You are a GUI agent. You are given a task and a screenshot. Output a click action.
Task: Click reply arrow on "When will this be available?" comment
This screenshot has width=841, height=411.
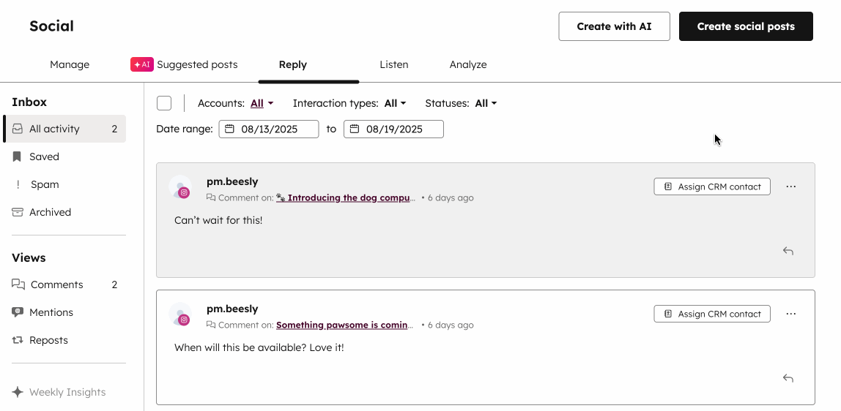pos(788,378)
